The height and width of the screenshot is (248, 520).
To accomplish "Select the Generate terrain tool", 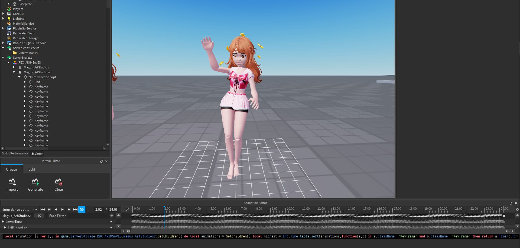I will 35,185.
